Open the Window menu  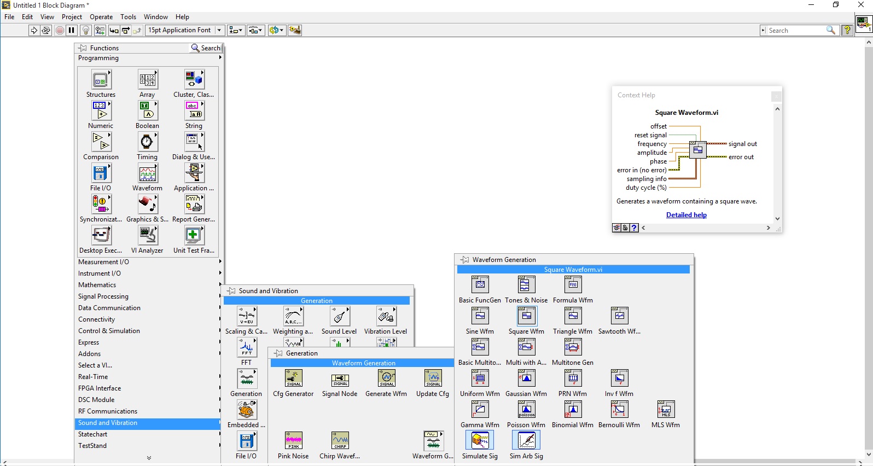tap(156, 17)
